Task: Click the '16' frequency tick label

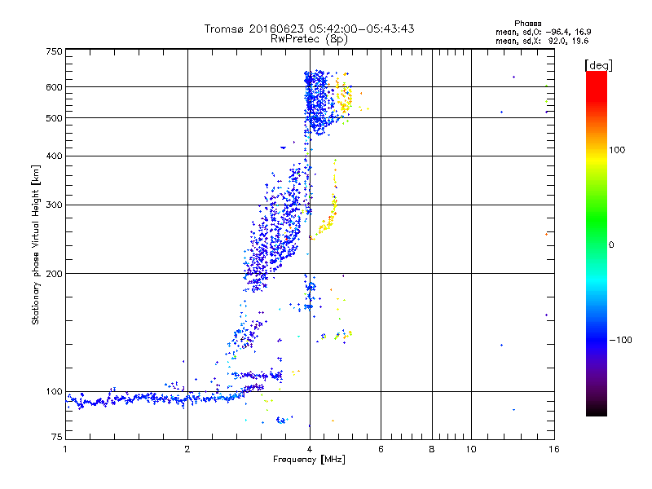Action: click(x=554, y=449)
